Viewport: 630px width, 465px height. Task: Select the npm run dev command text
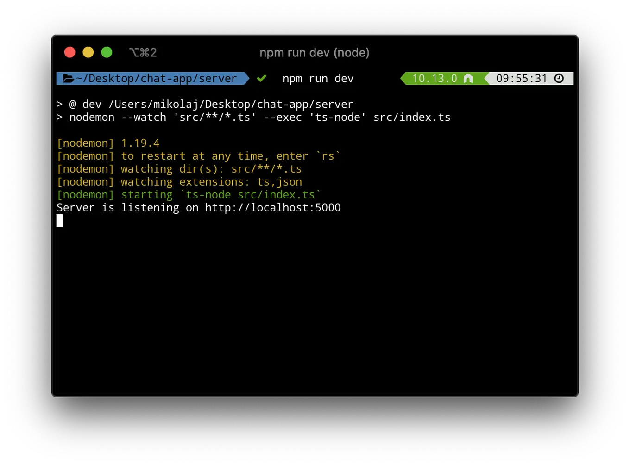[x=317, y=78]
